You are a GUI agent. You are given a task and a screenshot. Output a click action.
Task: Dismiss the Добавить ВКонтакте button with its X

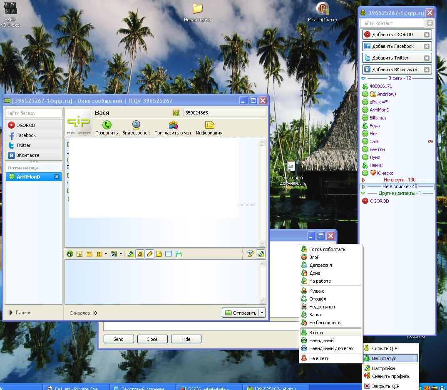tap(427, 70)
